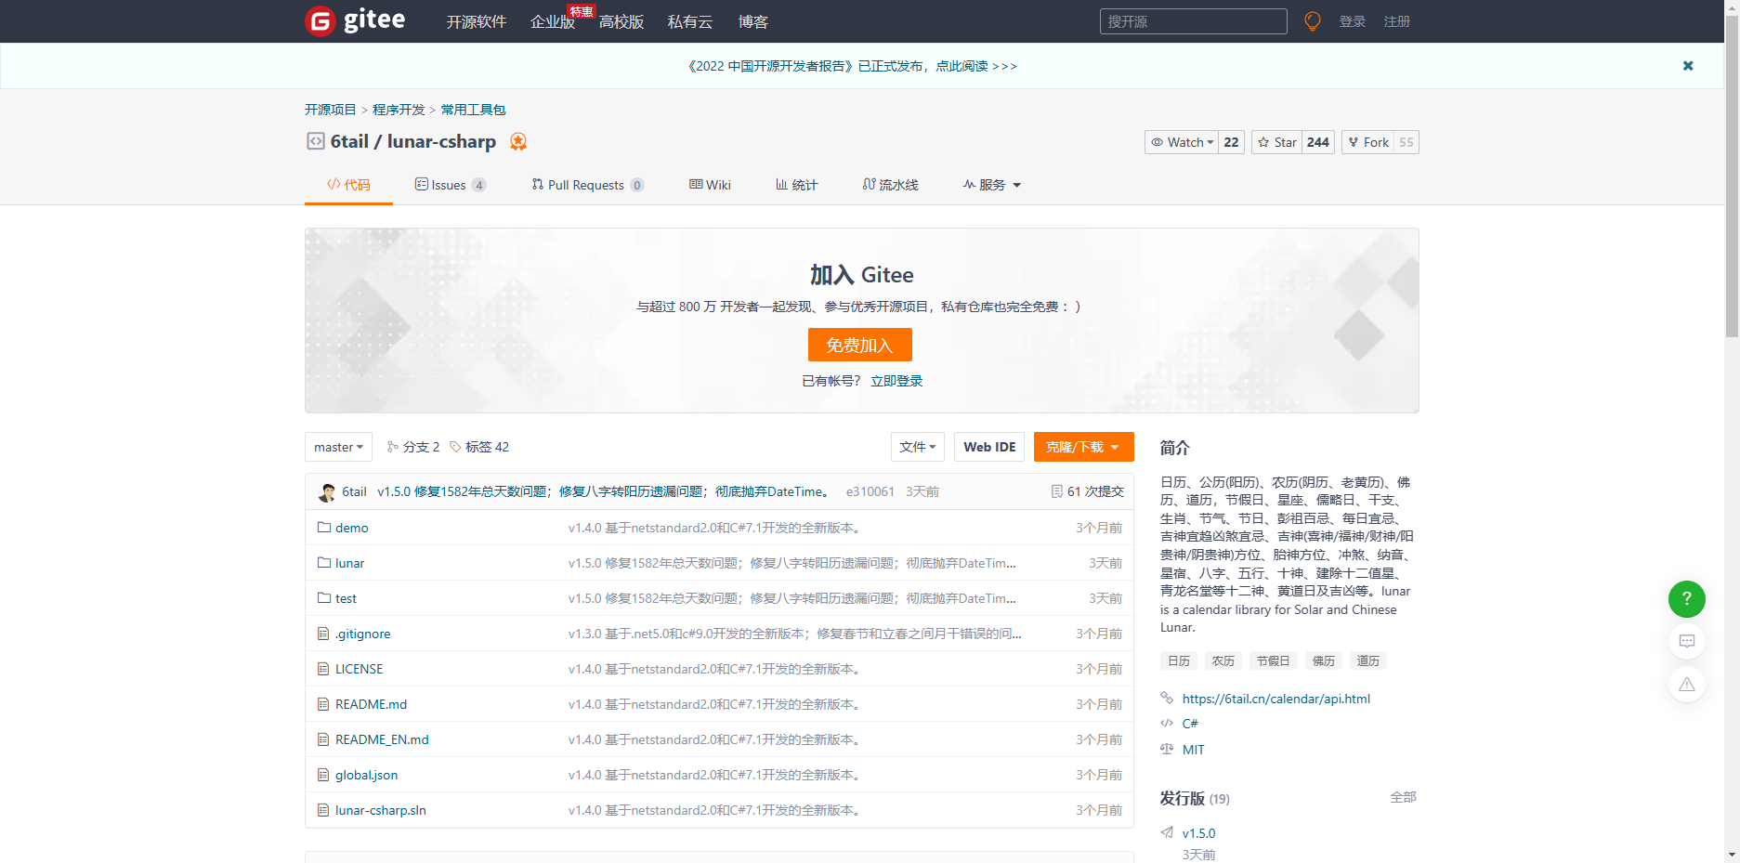Click the release icon beside v1.5.0
This screenshot has width=1740, height=863.
tap(1167, 832)
